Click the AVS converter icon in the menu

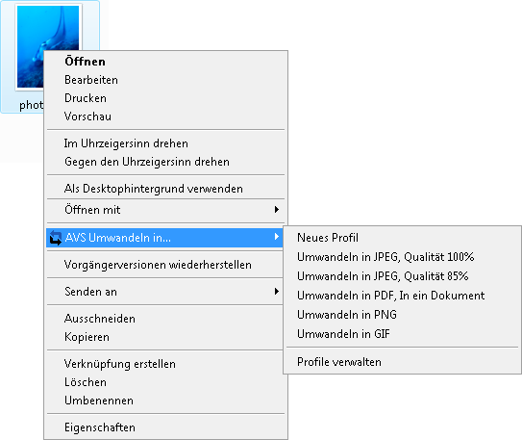(55, 238)
